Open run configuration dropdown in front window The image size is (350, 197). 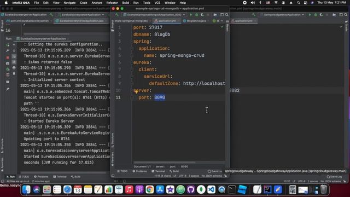[154, 15]
